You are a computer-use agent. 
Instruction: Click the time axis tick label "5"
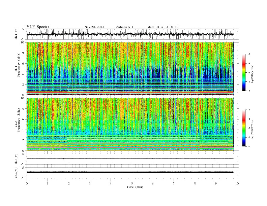[132, 183]
